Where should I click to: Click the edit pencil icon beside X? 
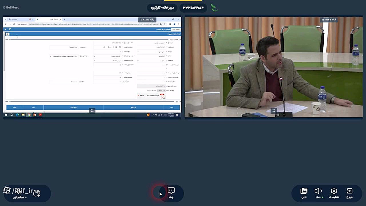coord(9,29)
